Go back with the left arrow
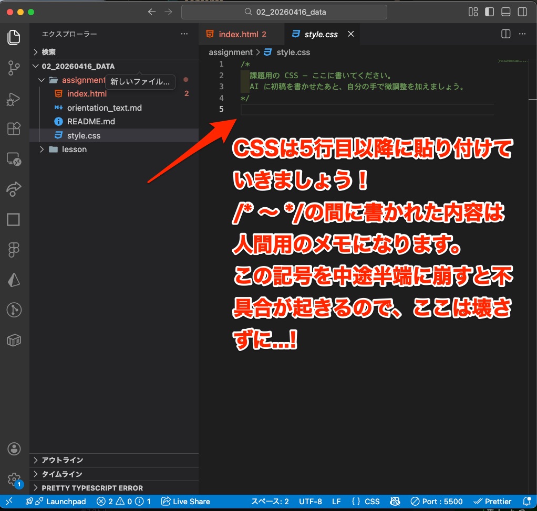The height and width of the screenshot is (511, 537). [x=152, y=12]
